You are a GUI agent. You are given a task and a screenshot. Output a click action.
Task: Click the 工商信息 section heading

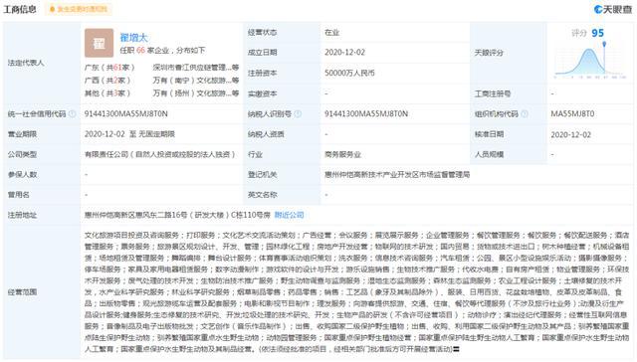(x=20, y=9)
